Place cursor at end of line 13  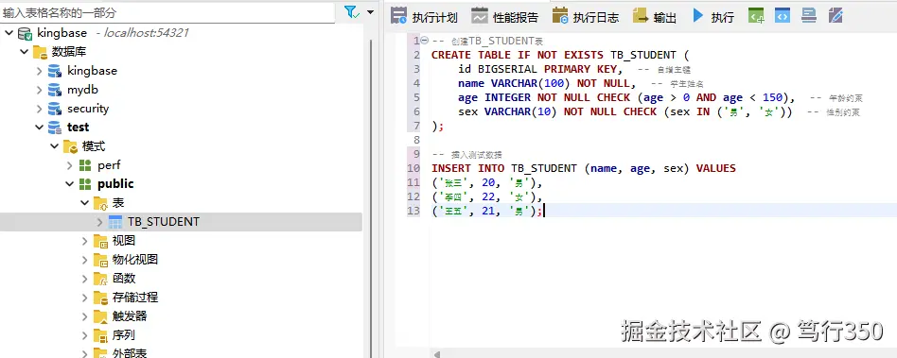click(x=544, y=212)
